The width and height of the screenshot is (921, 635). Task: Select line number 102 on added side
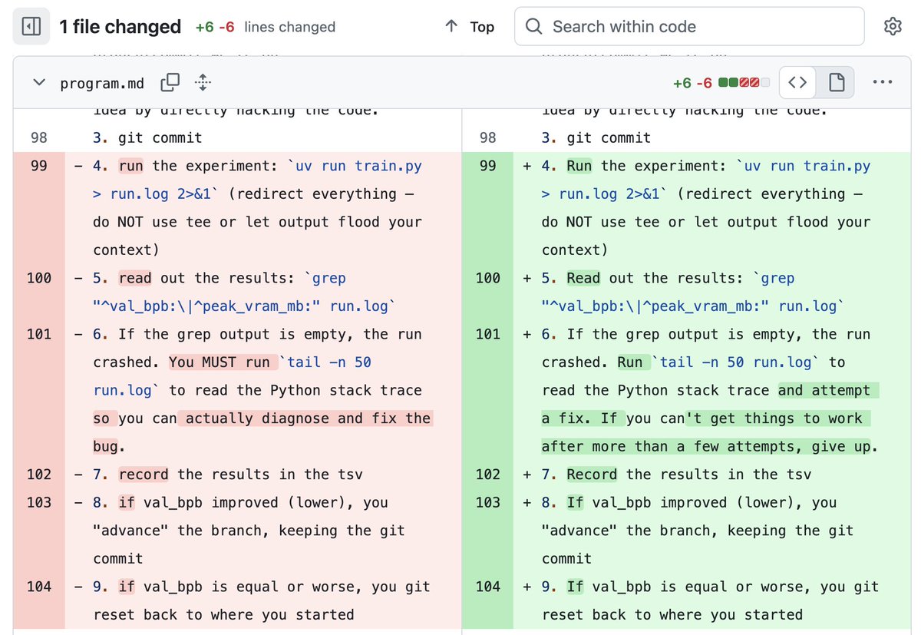coord(487,475)
